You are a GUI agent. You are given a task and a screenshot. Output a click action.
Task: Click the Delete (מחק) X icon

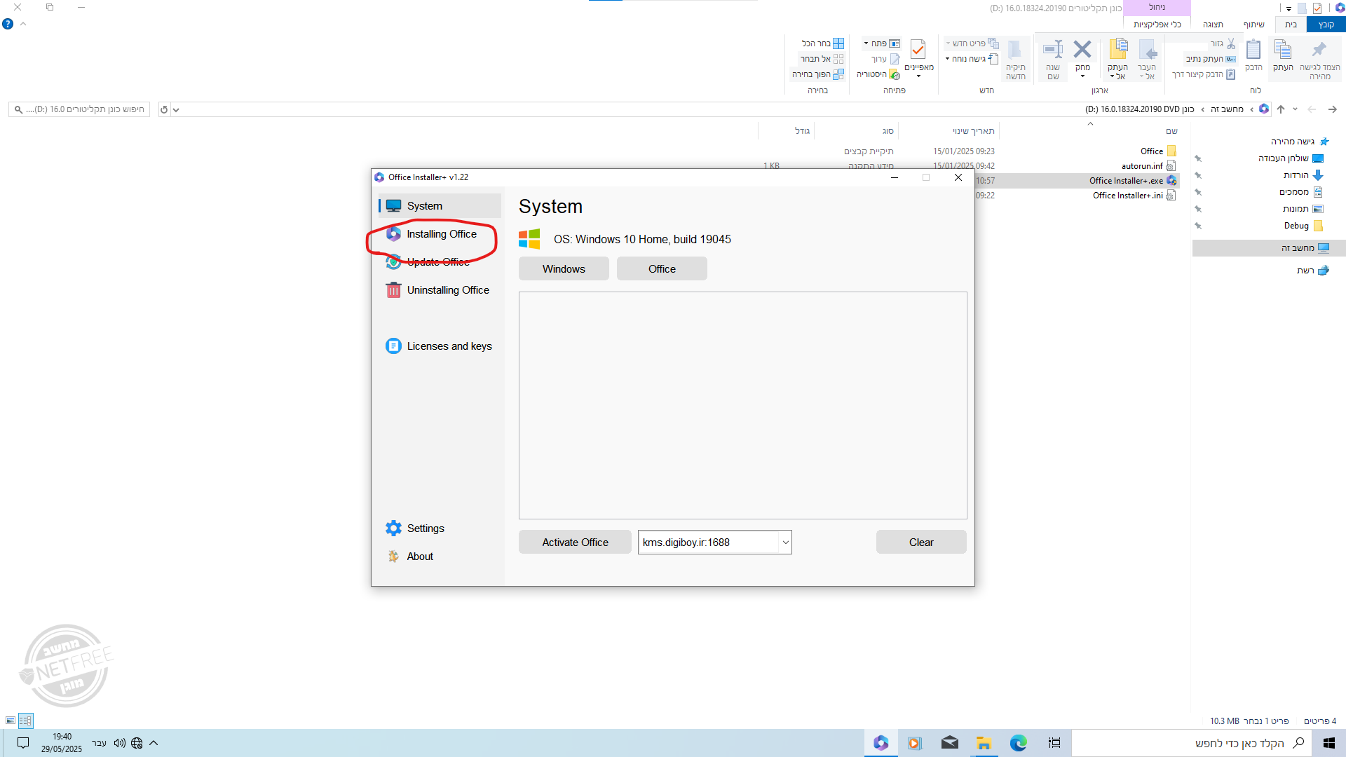[1082, 56]
